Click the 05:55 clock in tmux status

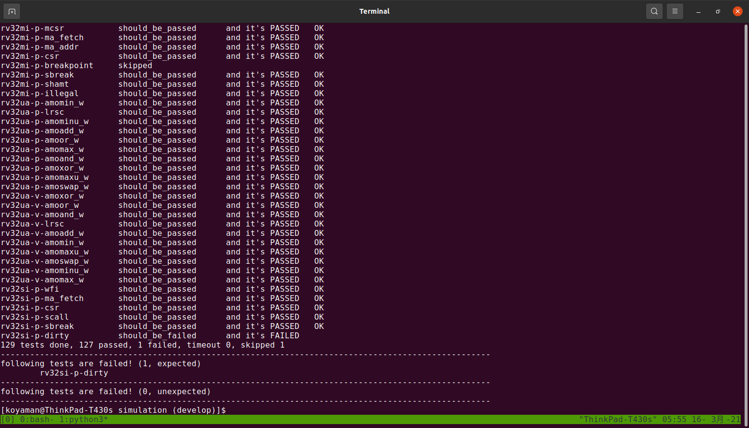tap(674, 420)
